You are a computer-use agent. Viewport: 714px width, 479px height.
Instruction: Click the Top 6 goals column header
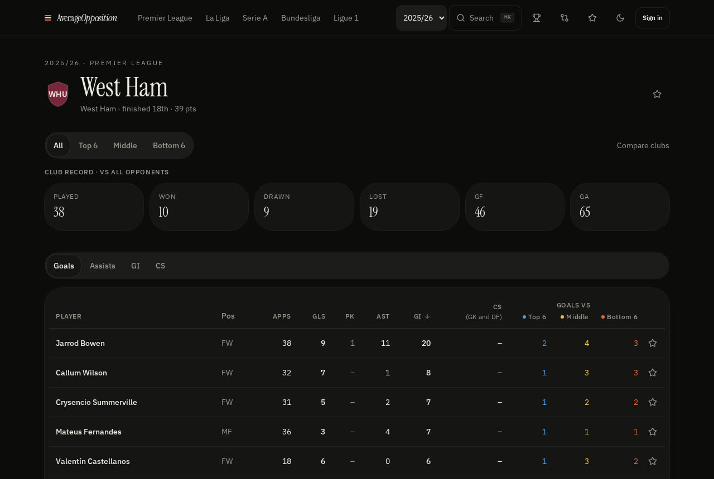point(534,317)
